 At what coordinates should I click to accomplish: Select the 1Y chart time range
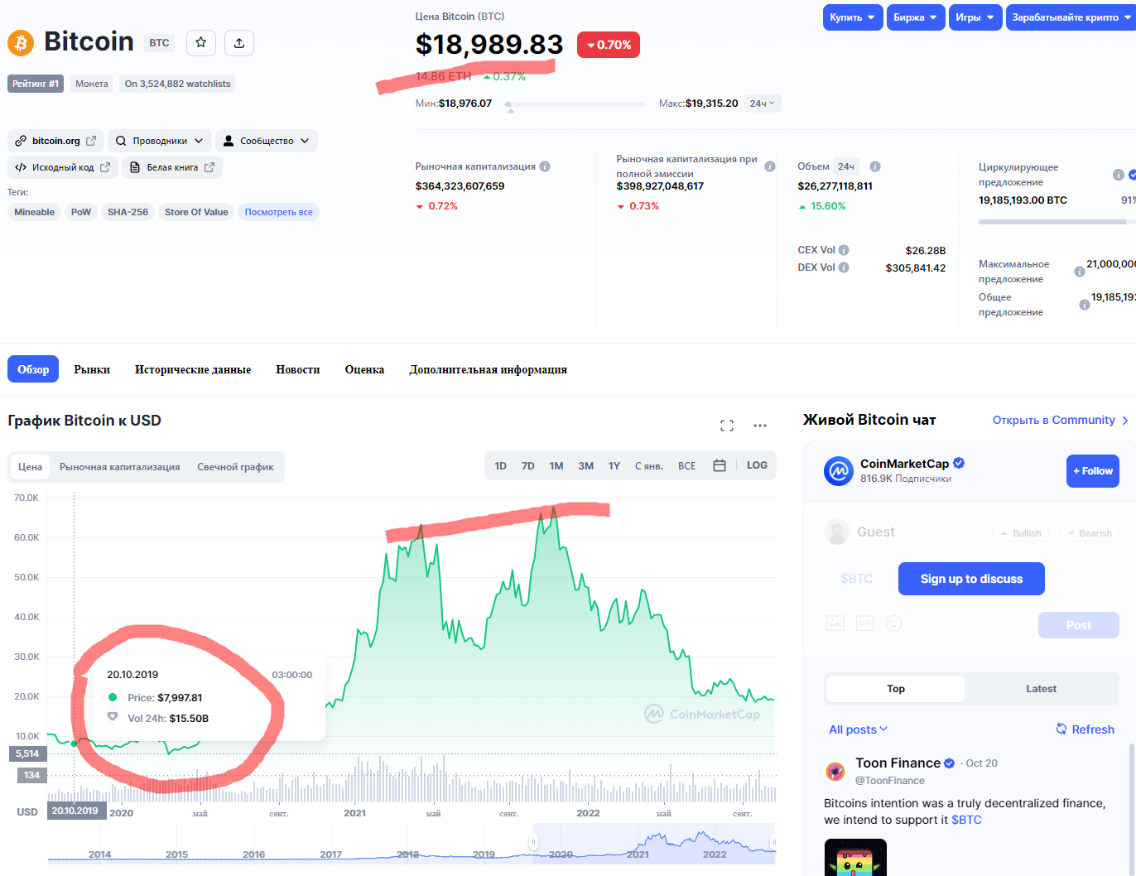614,466
